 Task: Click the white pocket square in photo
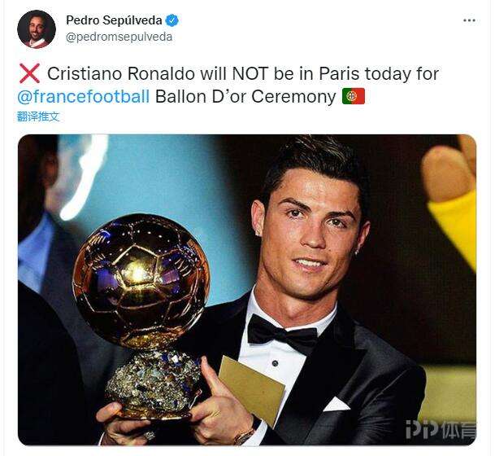(x=337, y=404)
